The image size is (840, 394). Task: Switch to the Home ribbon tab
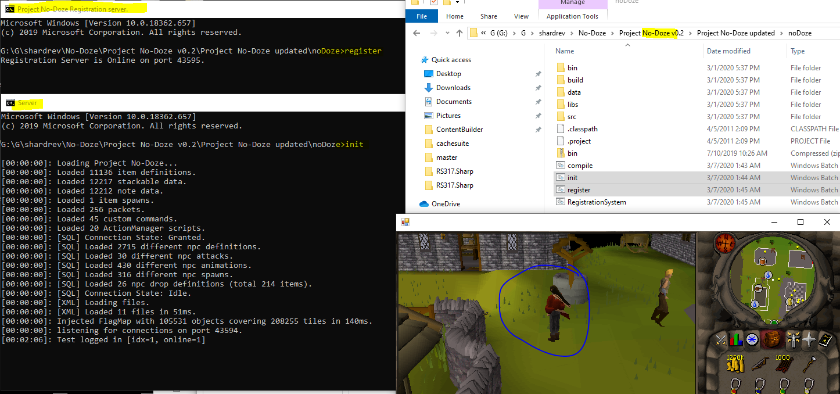[x=455, y=16]
